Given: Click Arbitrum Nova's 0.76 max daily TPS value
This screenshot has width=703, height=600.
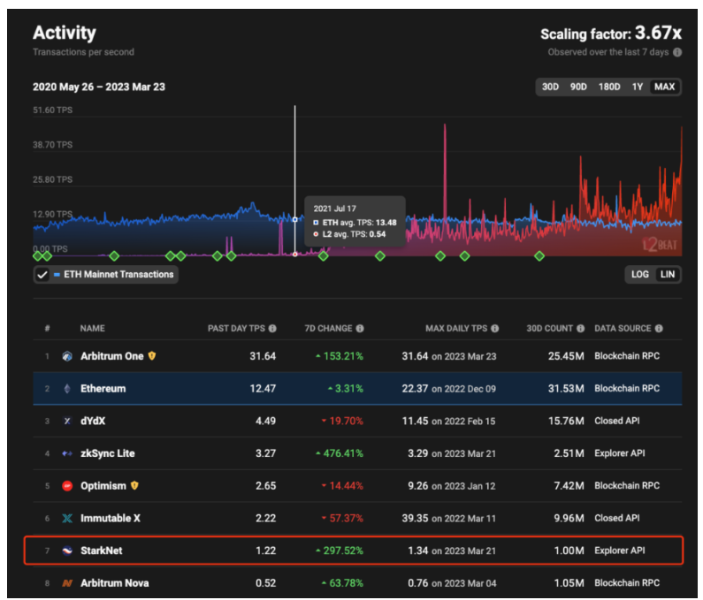Looking at the screenshot, I should click(418, 583).
